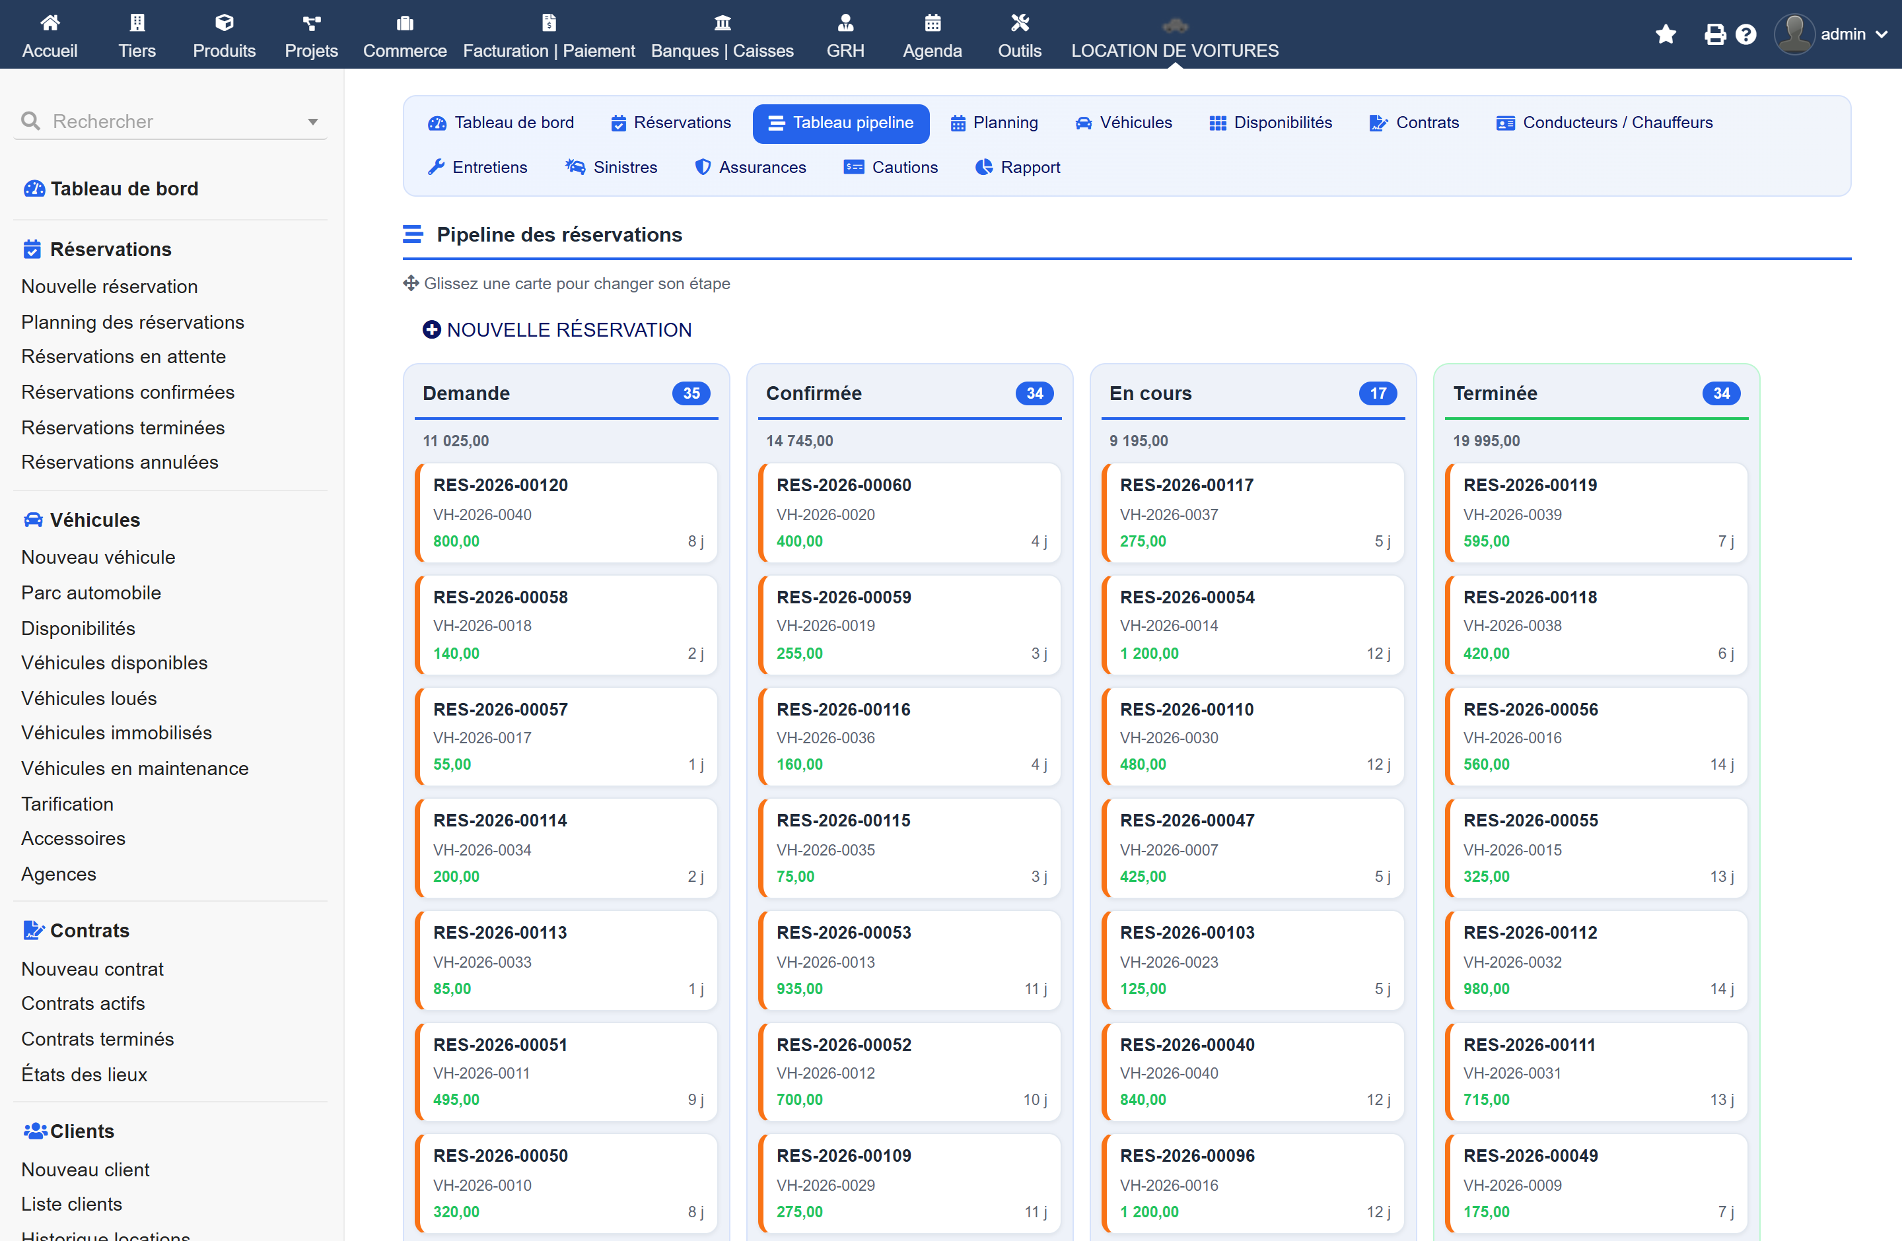Open reservation card RES-2026-00054
This screenshot has height=1241, width=1902.
click(x=1253, y=624)
